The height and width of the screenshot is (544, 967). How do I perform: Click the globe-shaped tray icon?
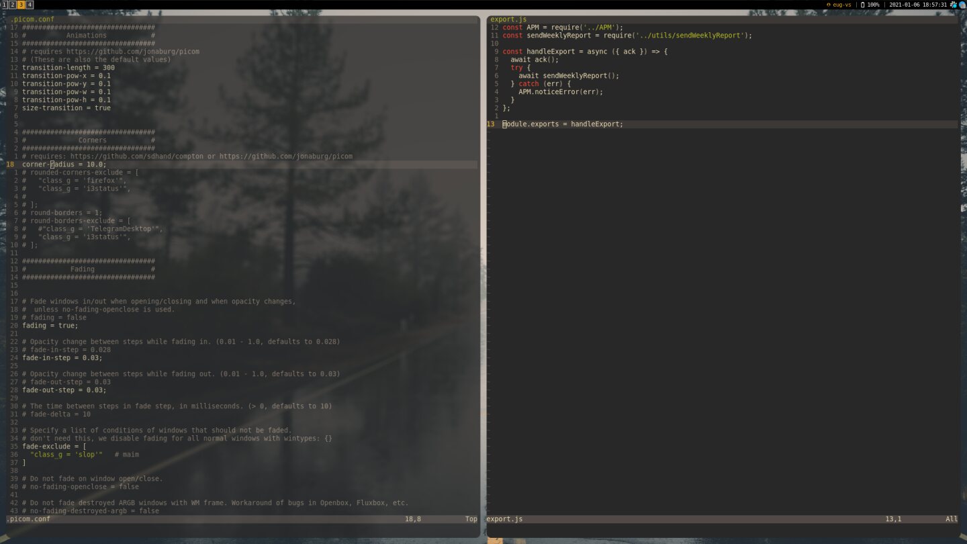[x=962, y=5]
